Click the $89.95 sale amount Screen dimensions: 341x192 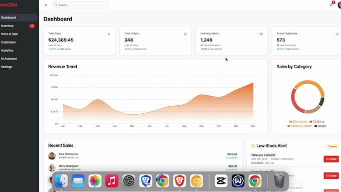coord(233,166)
